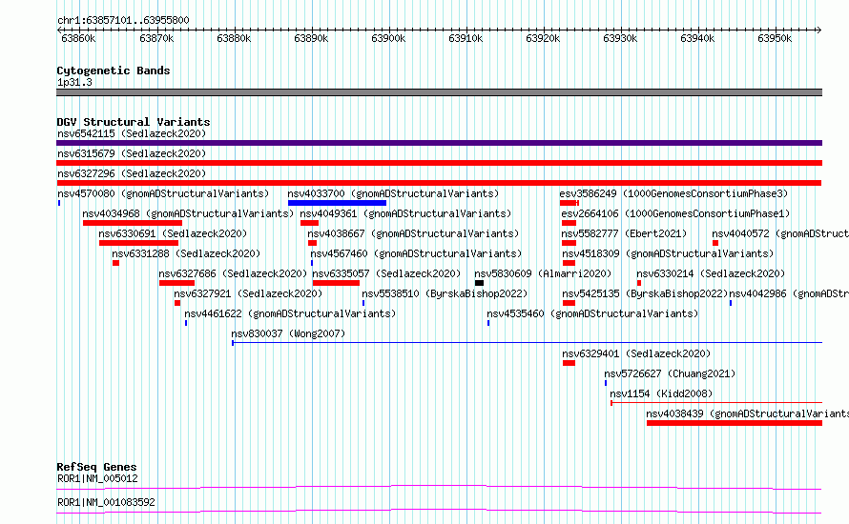Click the ROR1|NM_005012 gene track line

(439, 488)
